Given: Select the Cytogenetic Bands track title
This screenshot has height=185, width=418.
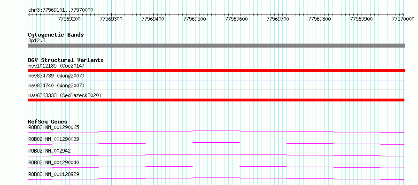Looking at the screenshot, I should (56, 35).
